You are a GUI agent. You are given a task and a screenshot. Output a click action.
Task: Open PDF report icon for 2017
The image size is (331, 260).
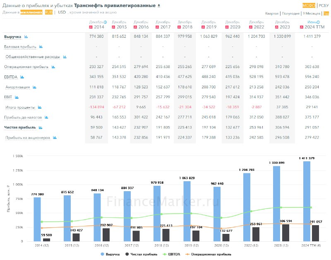tap(157, 27)
